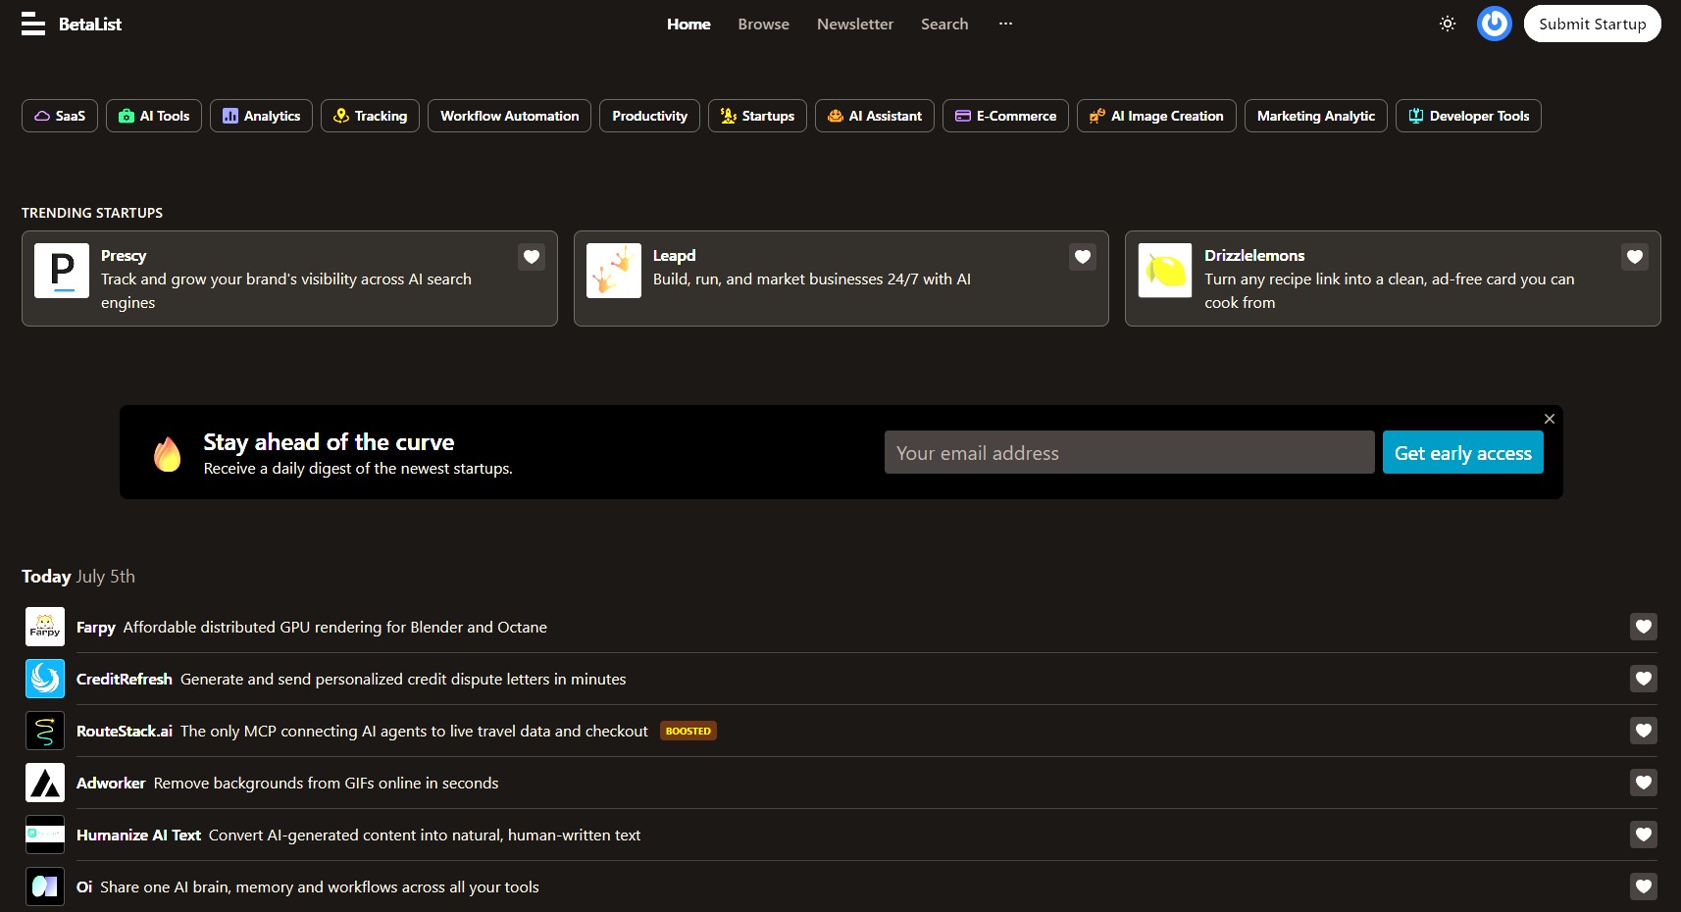Like the Drizzlelemons trending startup
Screen dimensions: 1681x912
click(1635, 257)
